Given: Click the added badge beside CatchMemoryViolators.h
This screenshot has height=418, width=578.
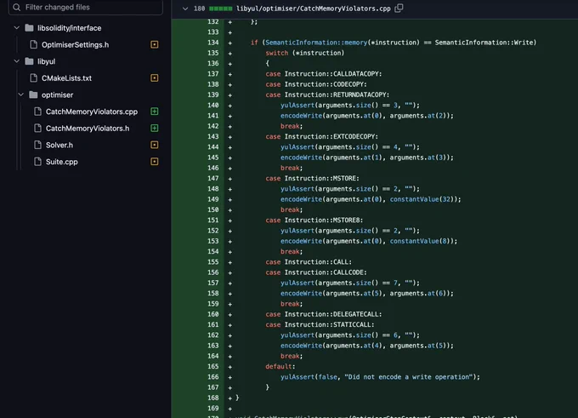Looking at the screenshot, I should [x=155, y=129].
